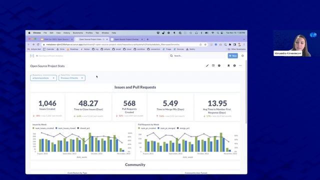320x180 pixels.
Task: Click the num_issues_closed blue legend item
Action: point(65,128)
